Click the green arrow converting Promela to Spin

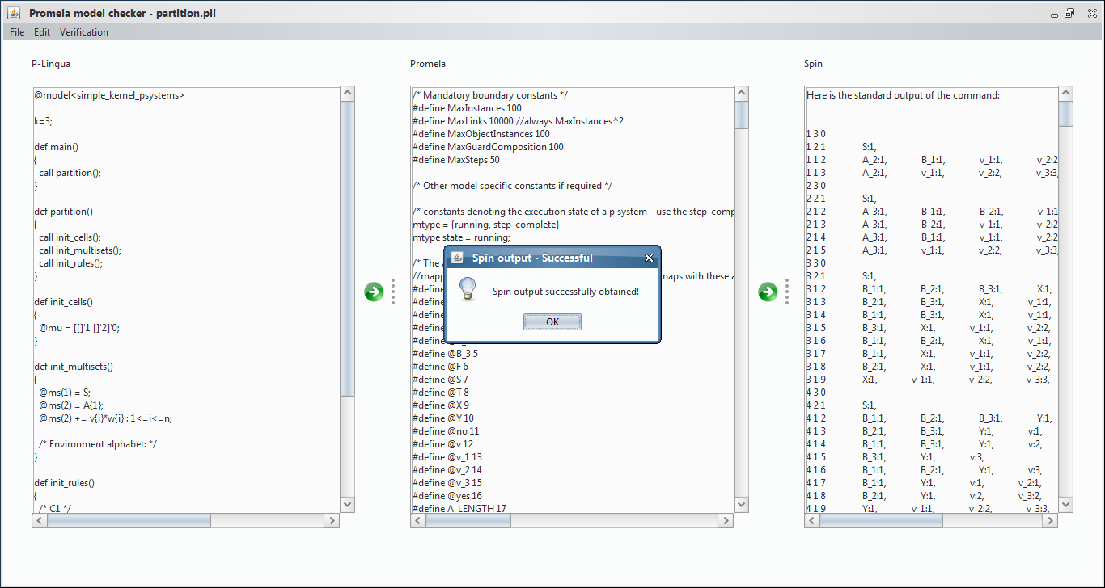point(768,292)
